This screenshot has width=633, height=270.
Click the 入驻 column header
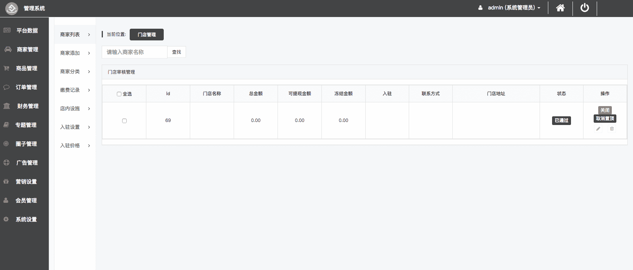point(387,94)
